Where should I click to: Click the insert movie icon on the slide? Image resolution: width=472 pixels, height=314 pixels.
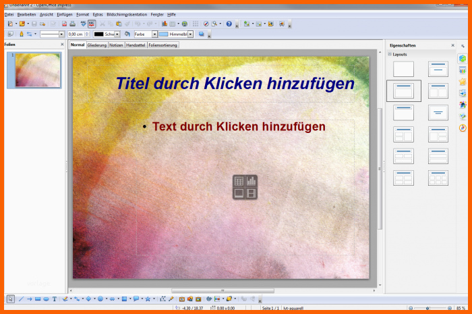(251, 193)
